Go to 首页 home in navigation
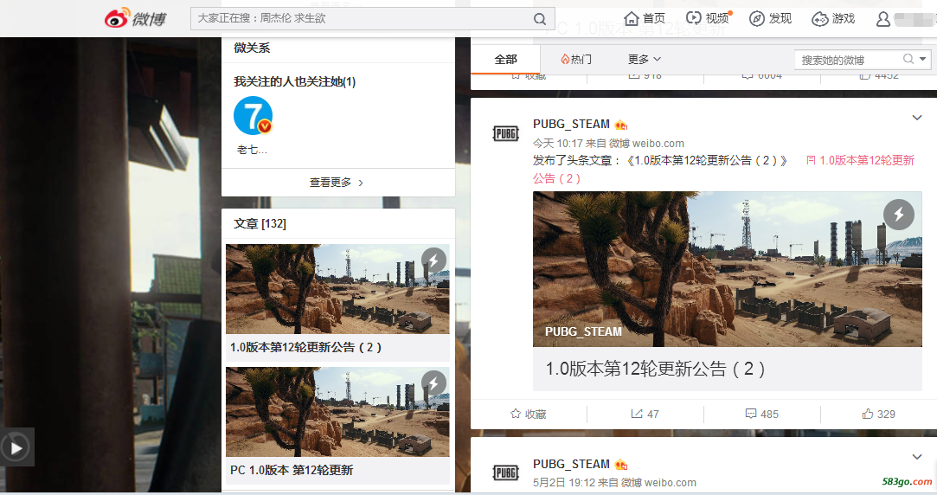 [x=645, y=18]
